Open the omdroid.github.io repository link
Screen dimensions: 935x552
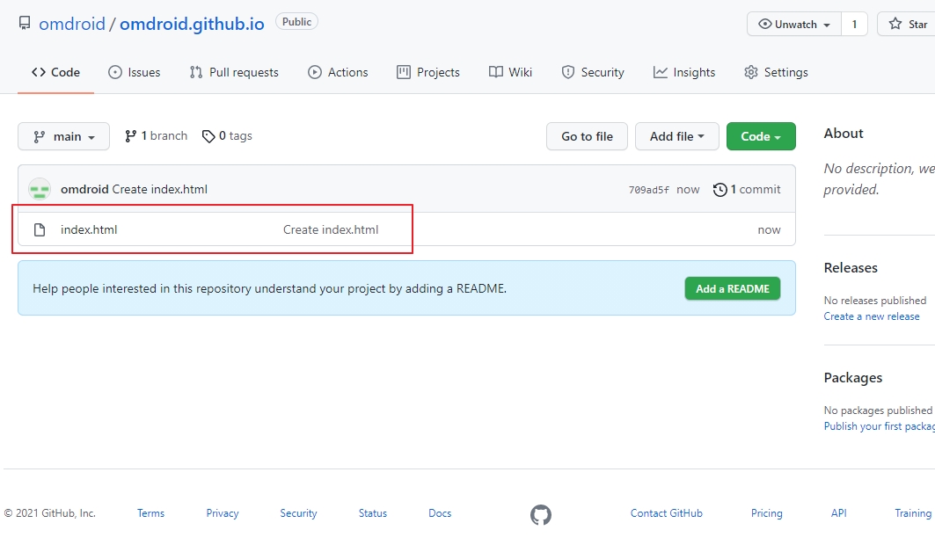(x=192, y=24)
